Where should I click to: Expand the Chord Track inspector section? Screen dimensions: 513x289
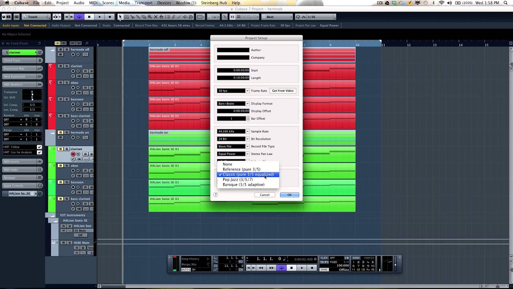pos(22,60)
